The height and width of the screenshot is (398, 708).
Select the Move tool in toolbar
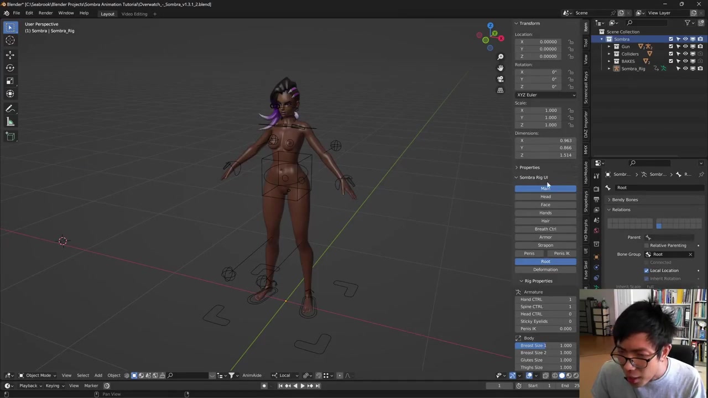click(10, 55)
